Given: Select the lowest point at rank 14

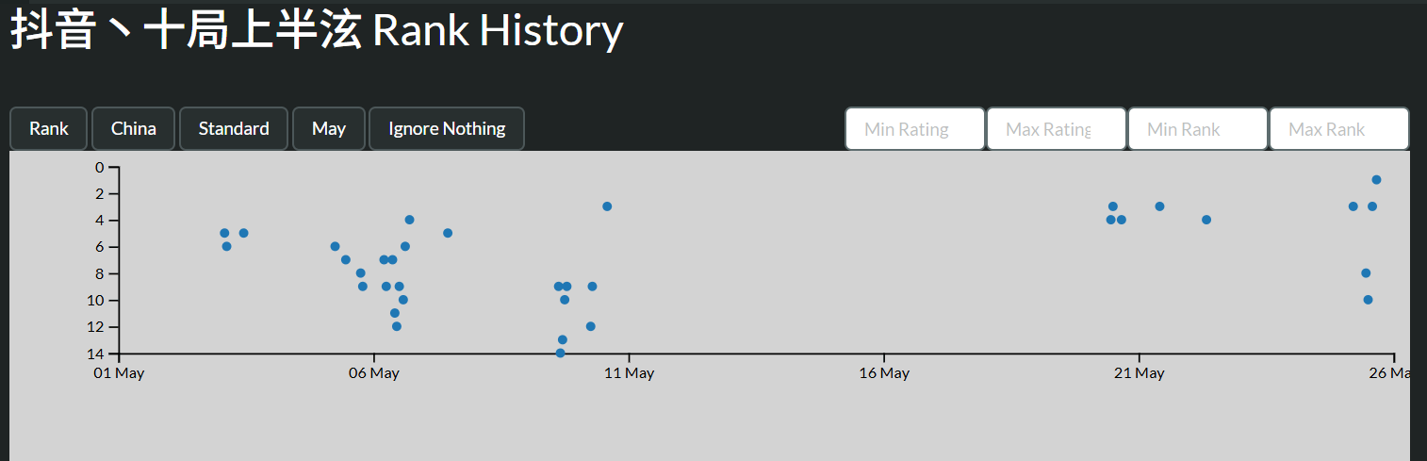Looking at the screenshot, I should coord(560,354).
